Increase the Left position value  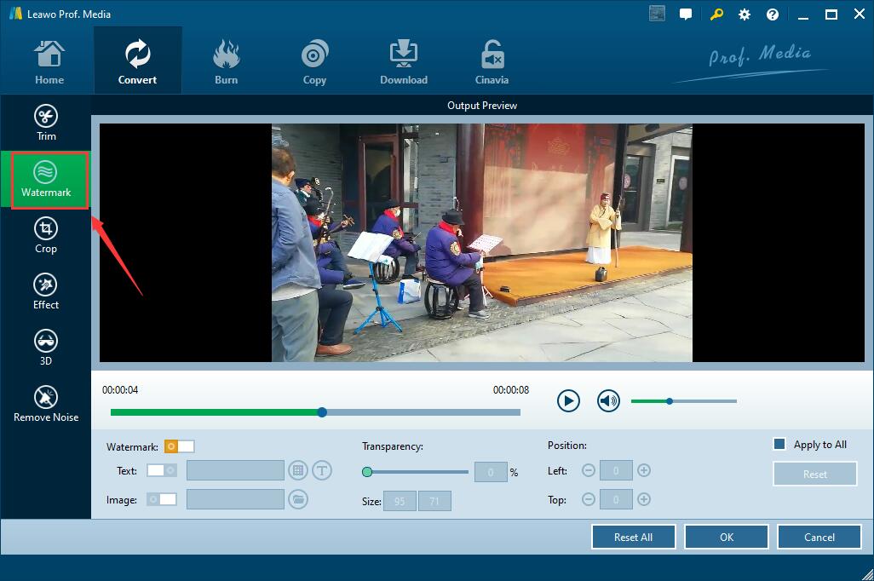click(644, 470)
